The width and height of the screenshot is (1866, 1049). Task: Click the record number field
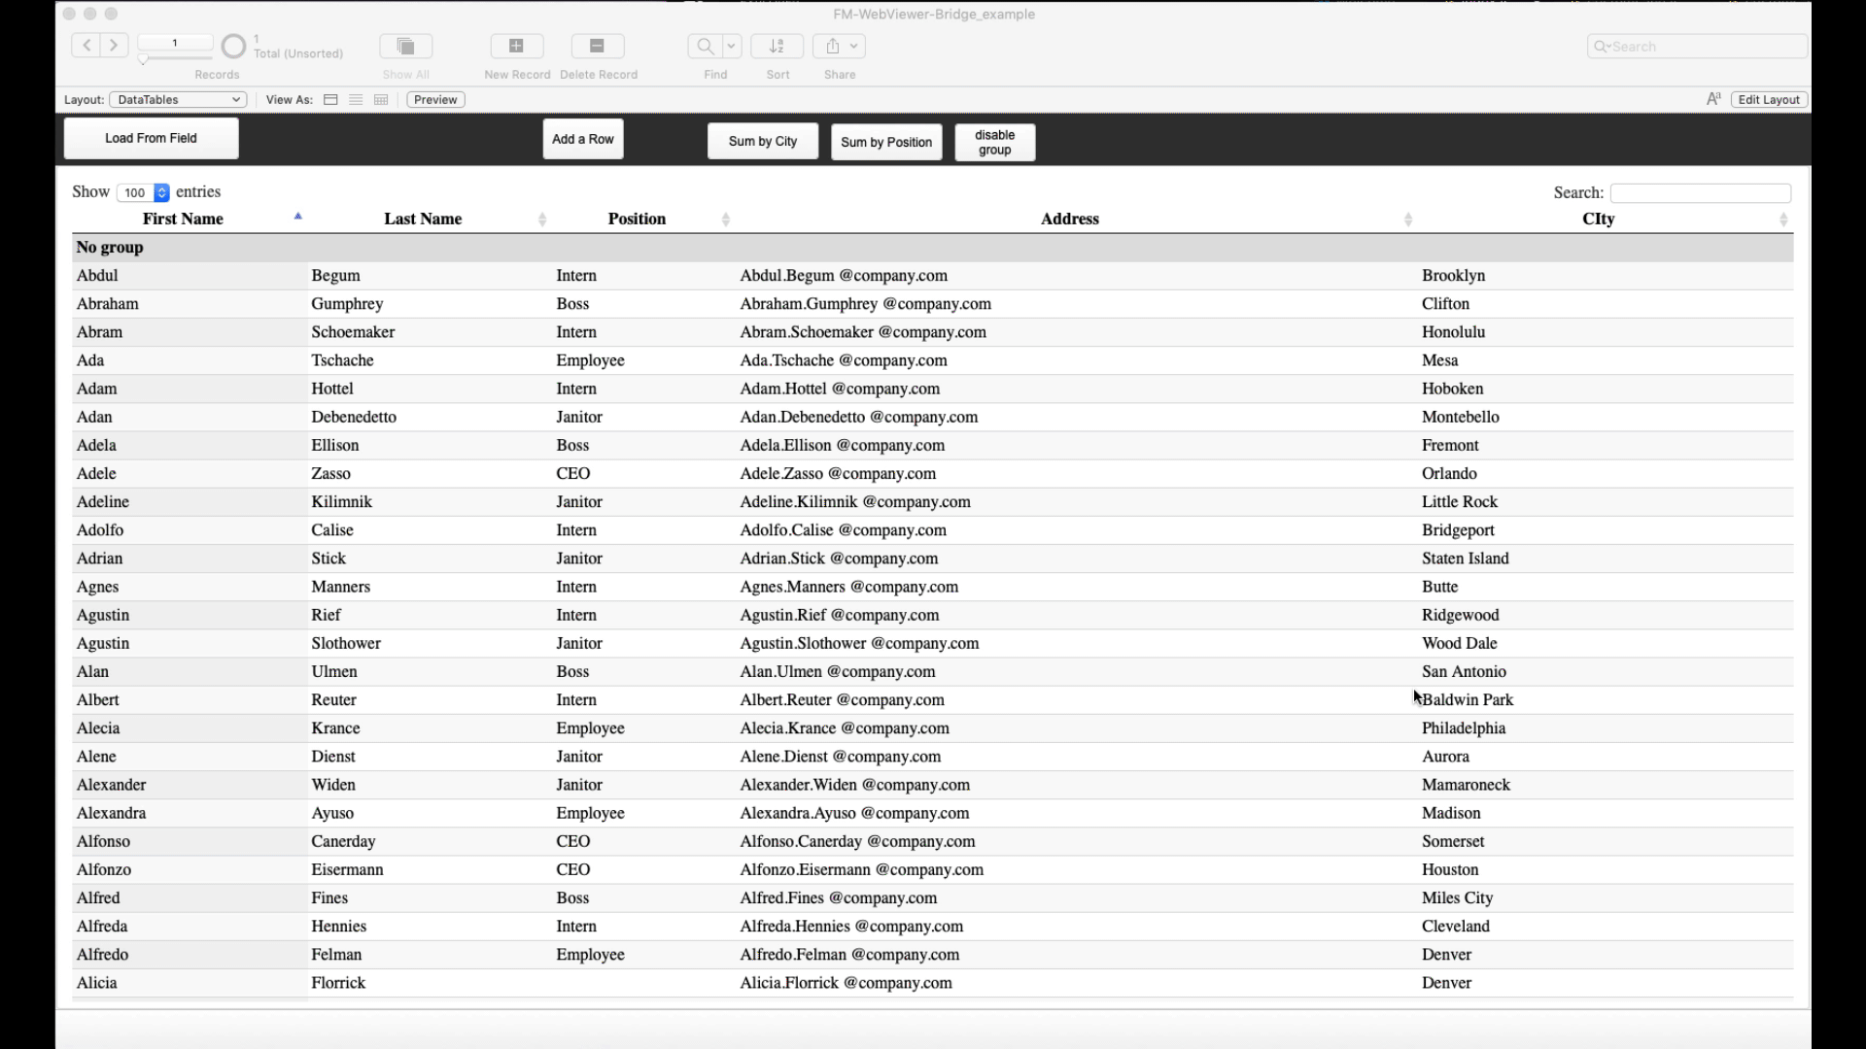[x=175, y=43]
